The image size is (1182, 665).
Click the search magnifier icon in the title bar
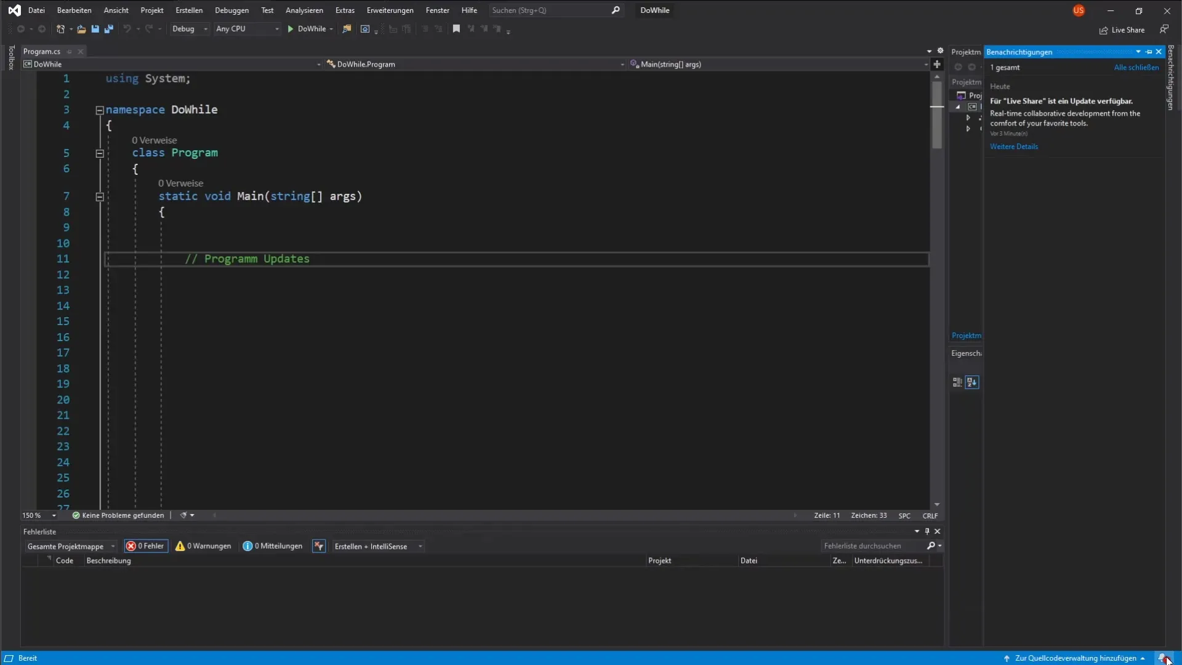[x=616, y=10]
